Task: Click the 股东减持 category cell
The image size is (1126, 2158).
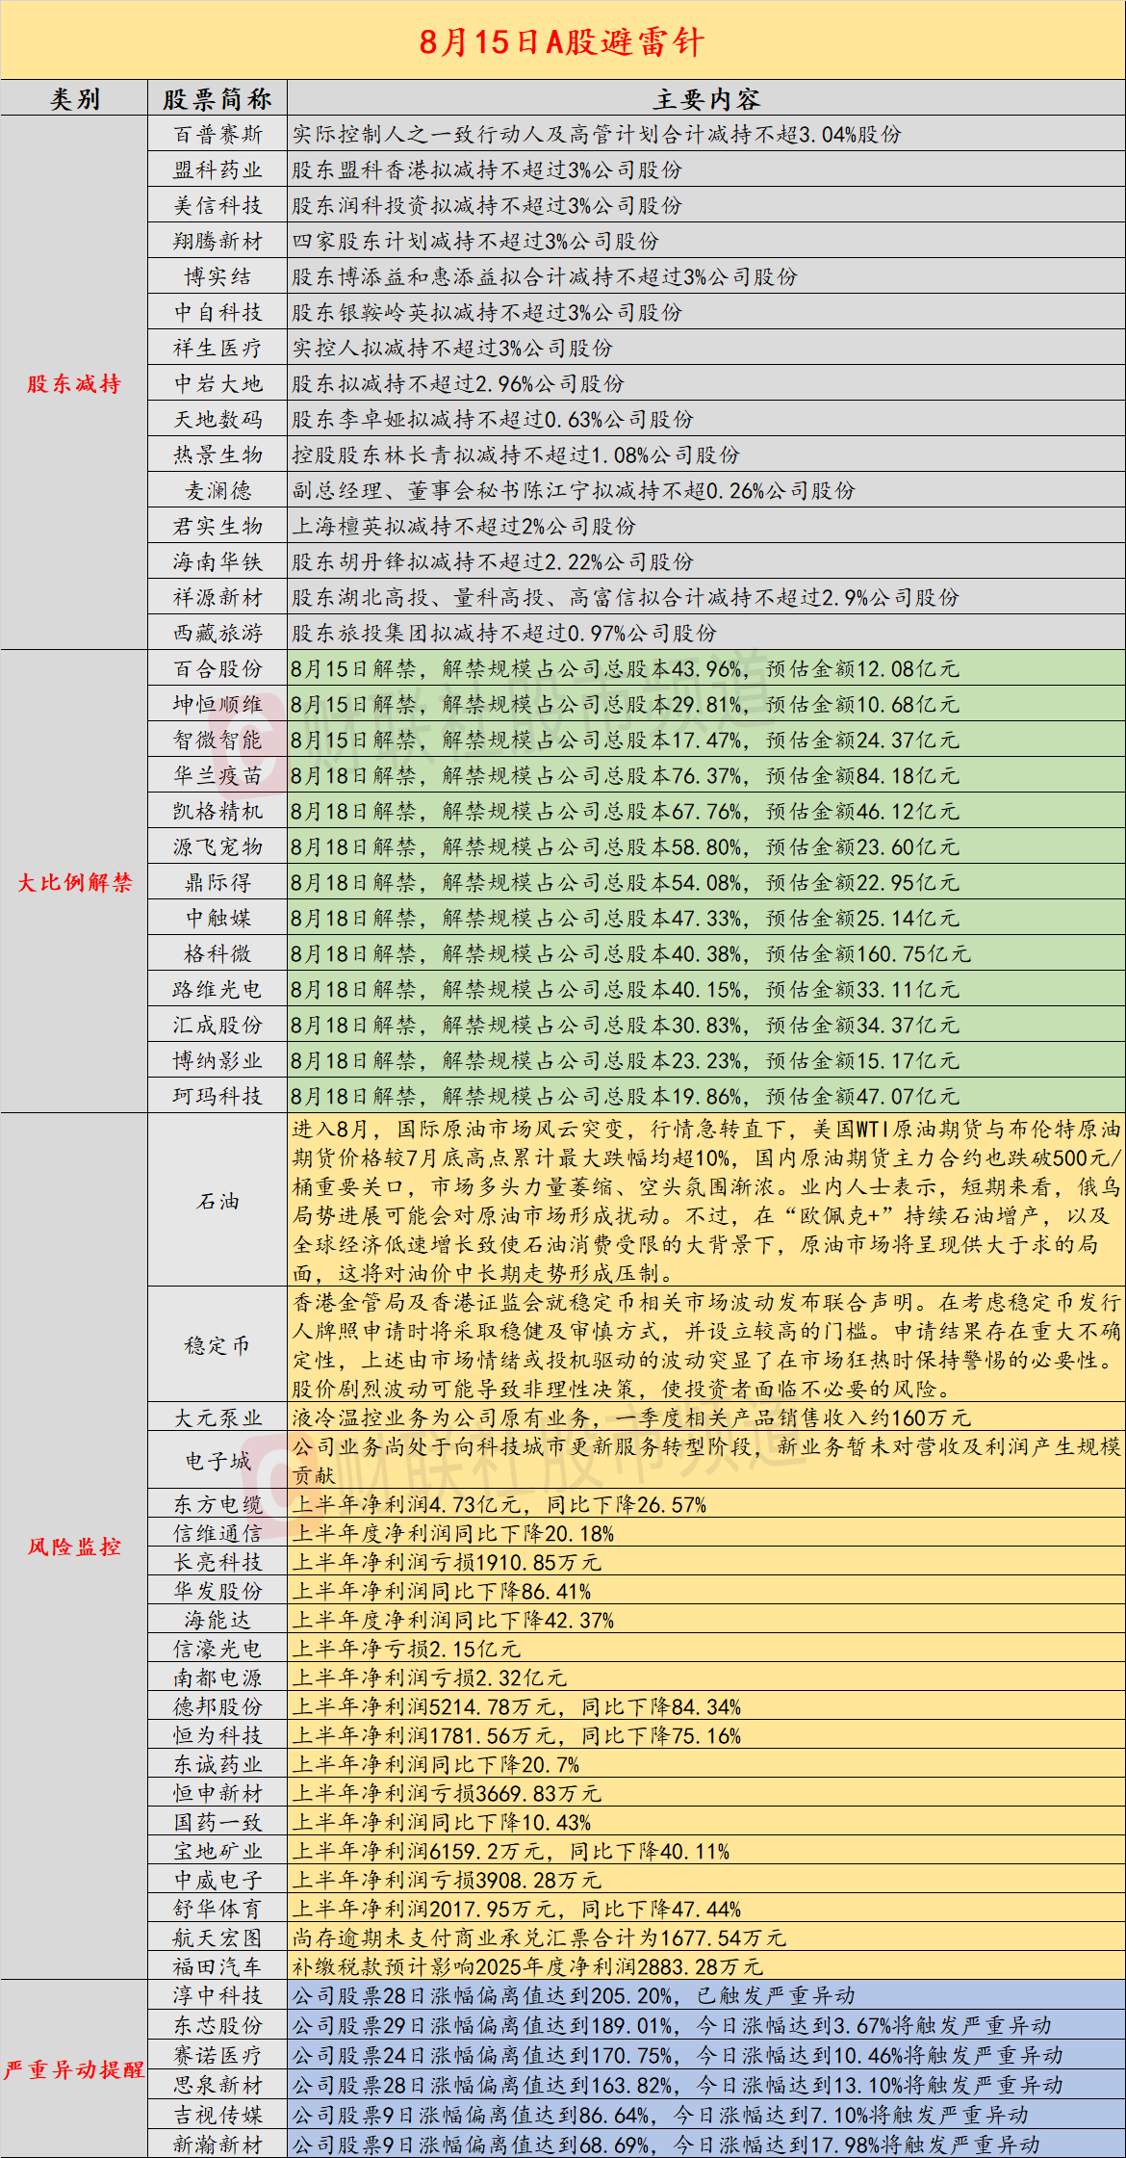Action: [x=74, y=383]
